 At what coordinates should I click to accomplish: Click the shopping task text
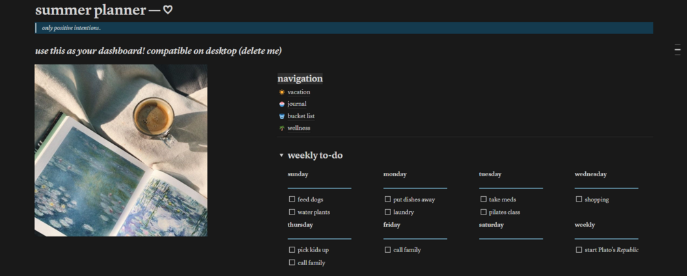(x=597, y=199)
